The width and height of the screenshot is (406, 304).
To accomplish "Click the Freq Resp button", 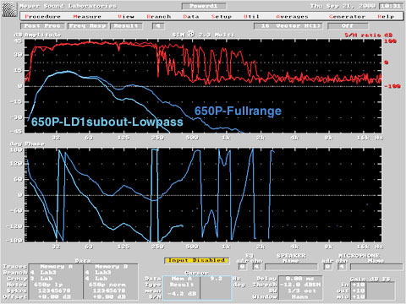I will [x=88, y=26].
